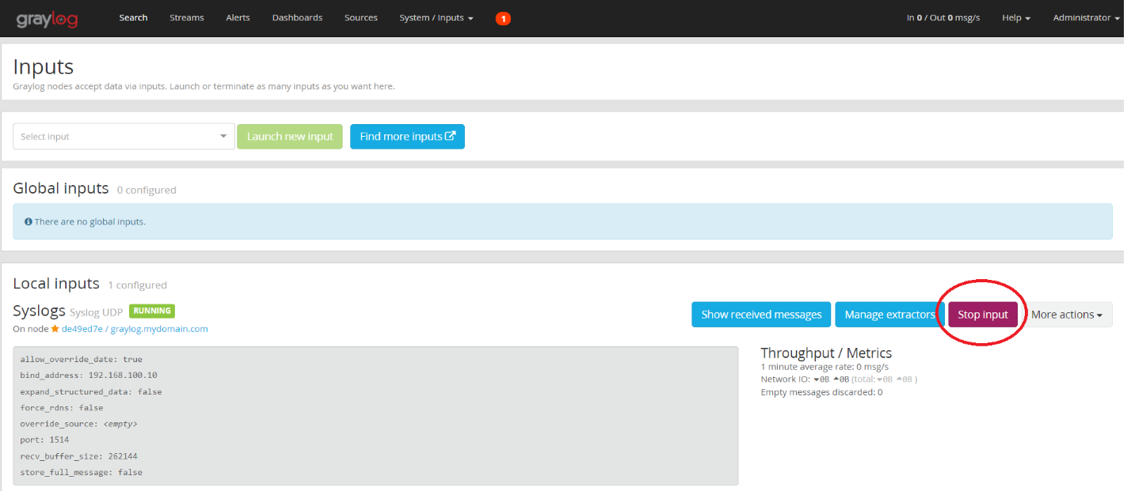Click the Inputs page heading
1131x491 pixels.
[x=44, y=67]
